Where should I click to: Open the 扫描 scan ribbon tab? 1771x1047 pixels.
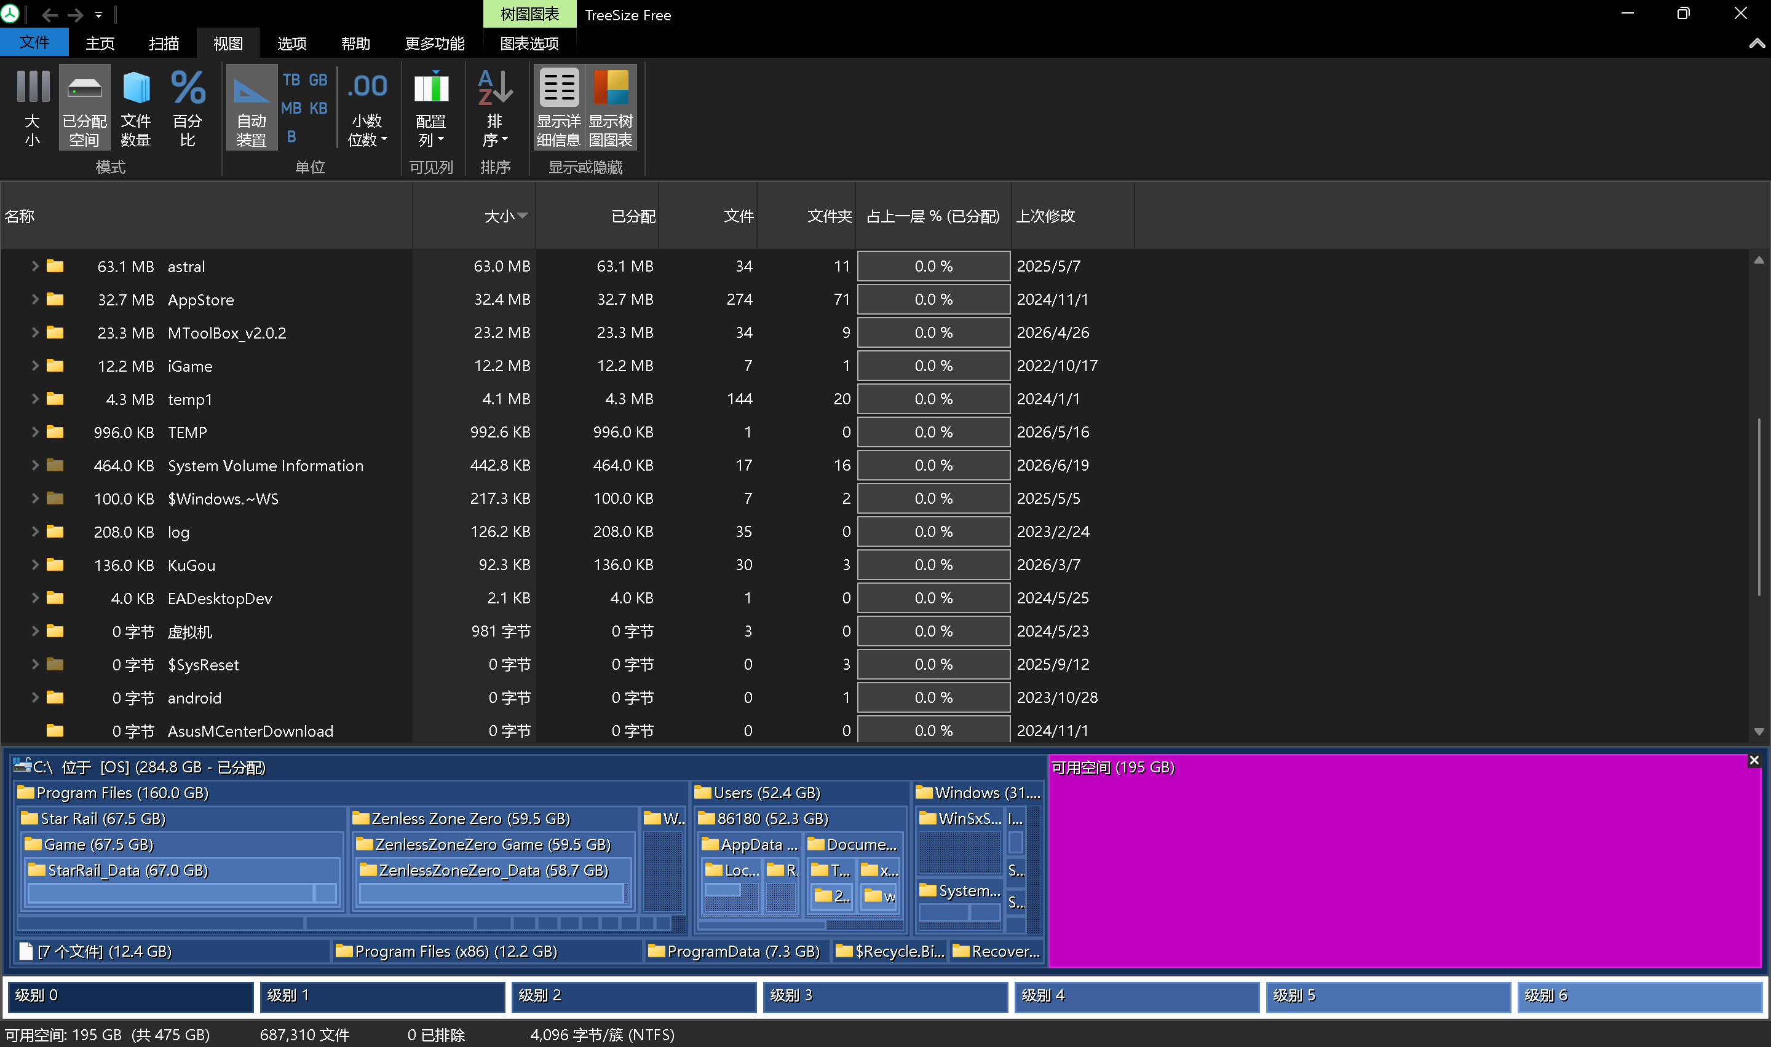click(164, 44)
